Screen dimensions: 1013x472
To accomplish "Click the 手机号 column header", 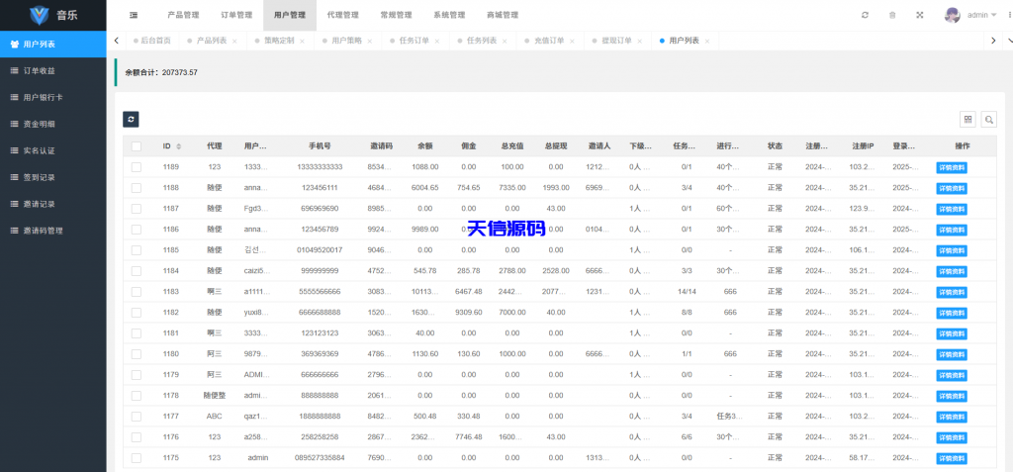I will coord(320,146).
